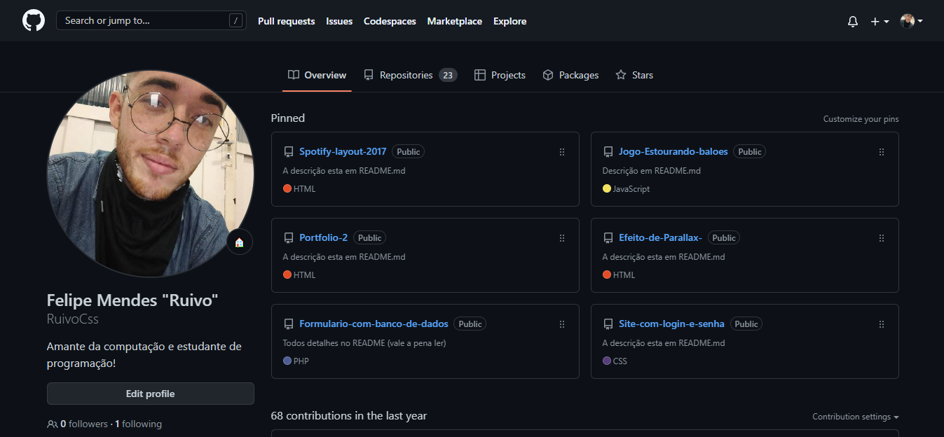Click the repo icon beside Site-com-login-e-senha
944x437 pixels.
(608, 324)
